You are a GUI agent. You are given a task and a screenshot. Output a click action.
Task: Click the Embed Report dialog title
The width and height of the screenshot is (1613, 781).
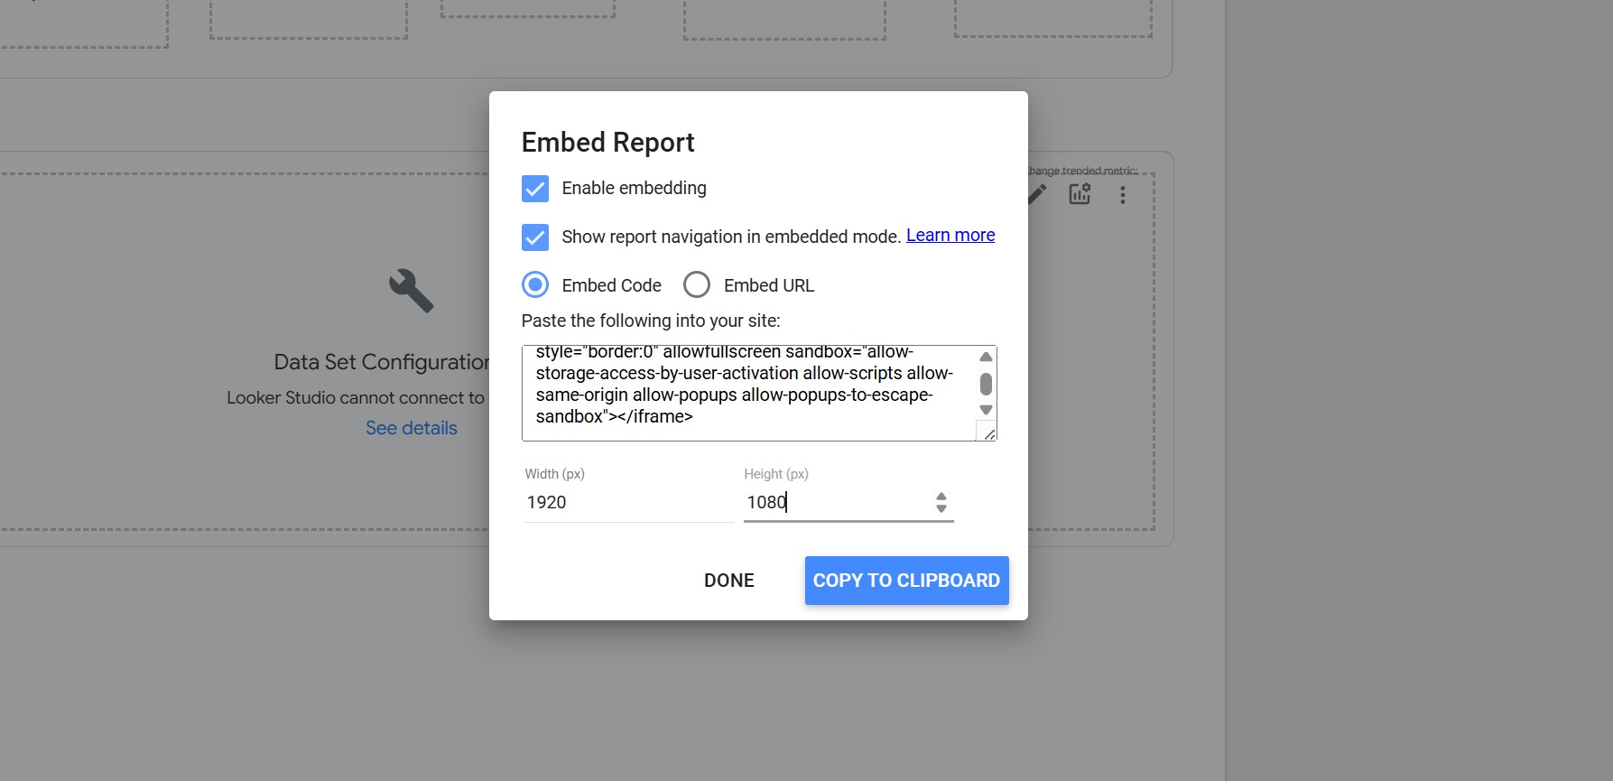[x=607, y=143]
